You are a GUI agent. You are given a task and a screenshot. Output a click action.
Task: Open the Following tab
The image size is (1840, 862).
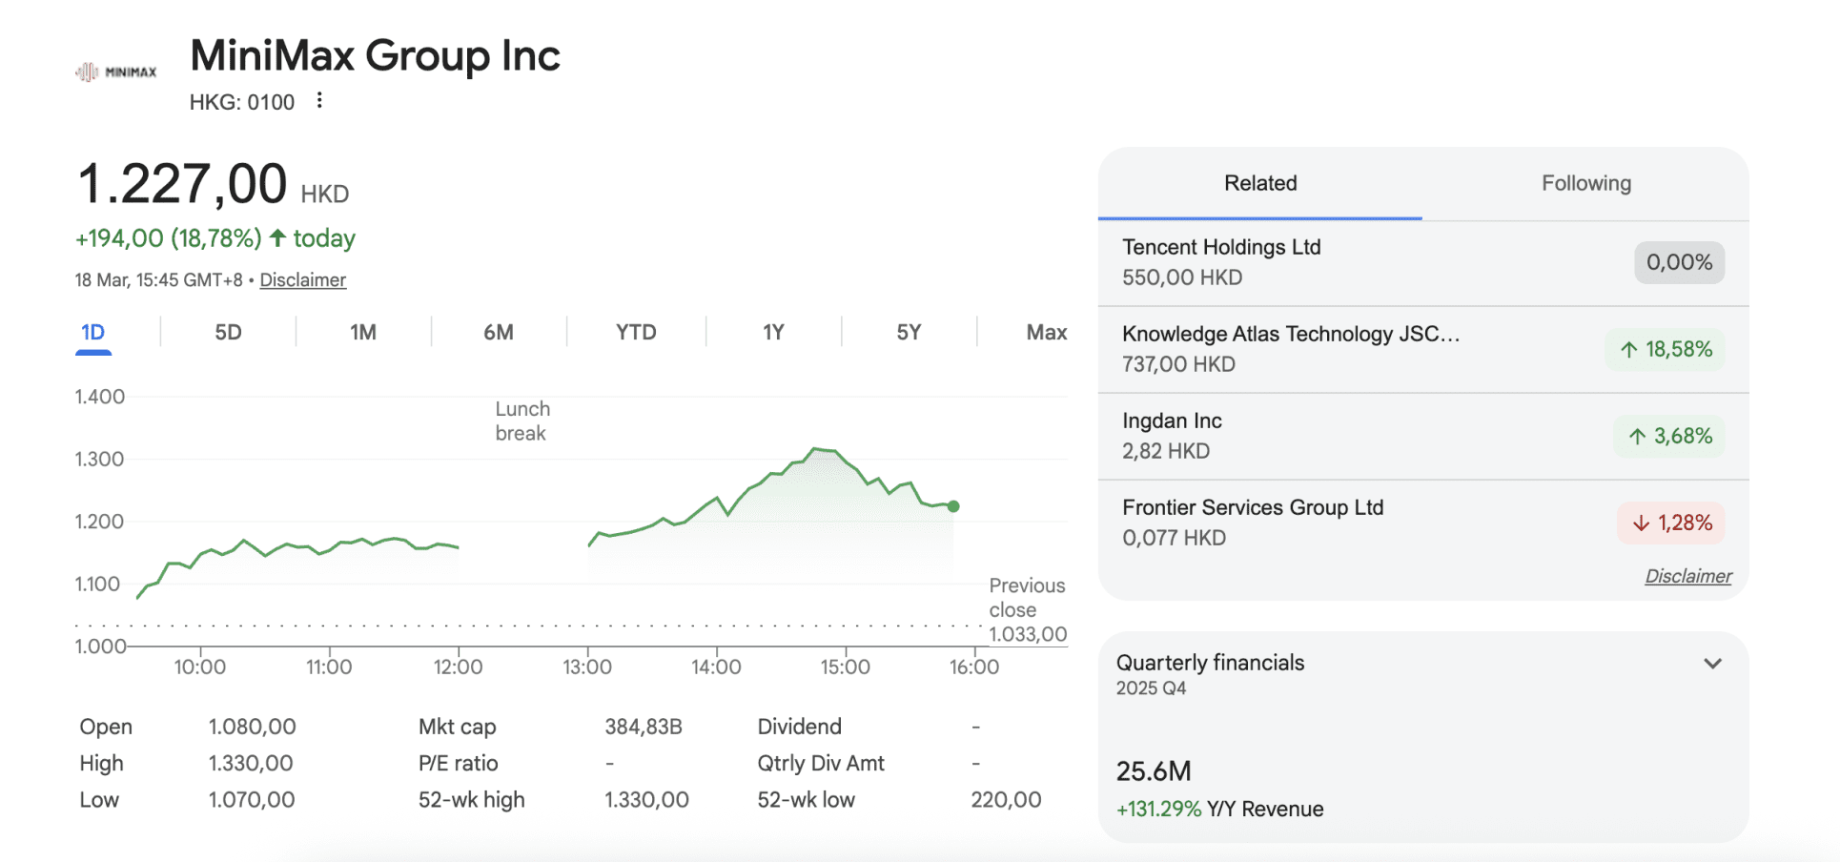point(1585,183)
